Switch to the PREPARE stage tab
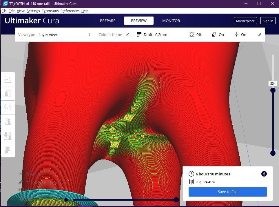This screenshot has height=207, width=279. point(108,21)
